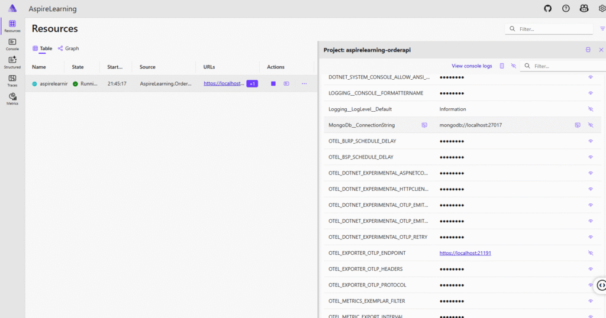Switch to the Graph view tab
606x318 pixels.
69,48
